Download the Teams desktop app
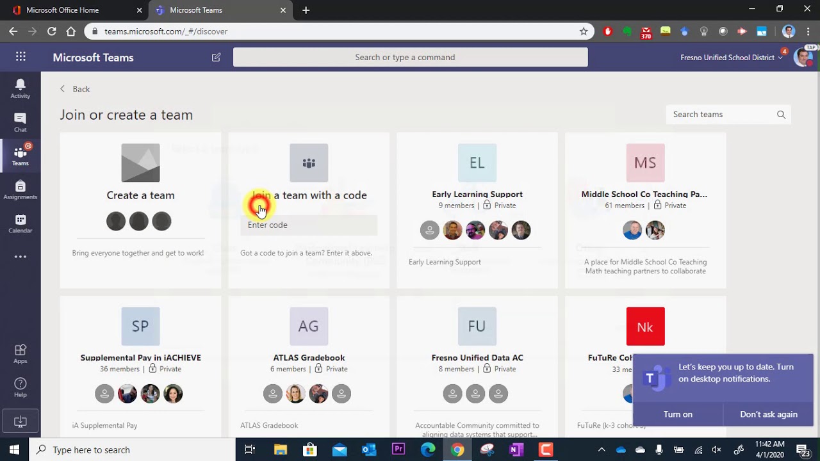Screen dimensions: 820x461 pos(20,422)
